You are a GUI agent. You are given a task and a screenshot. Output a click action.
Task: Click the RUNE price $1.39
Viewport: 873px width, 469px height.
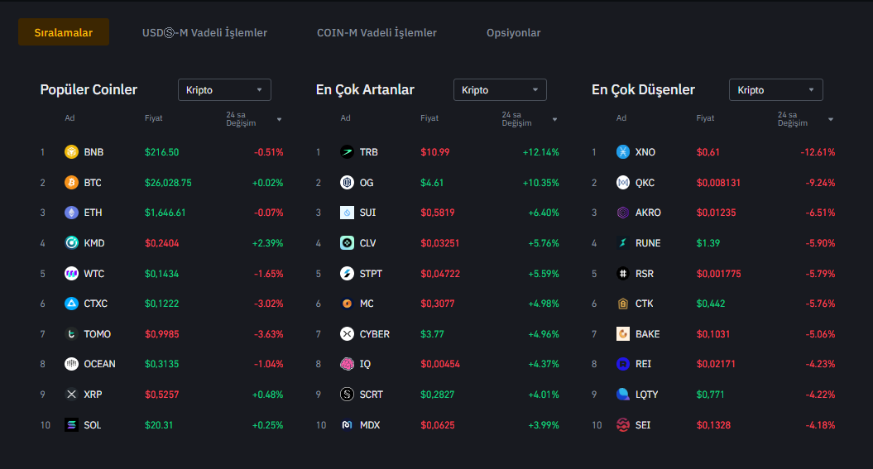click(708, 243)
